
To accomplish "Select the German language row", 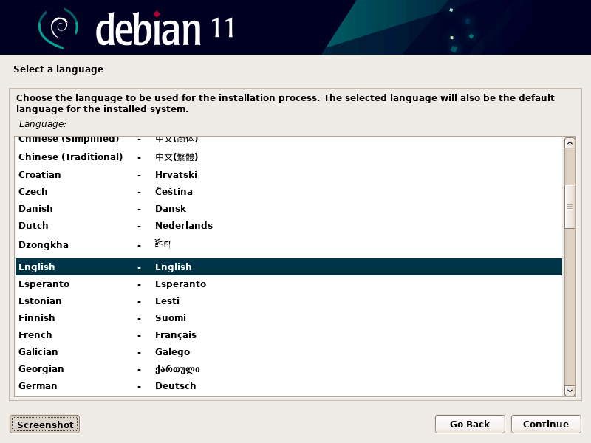I will click(x=289, y=385).
